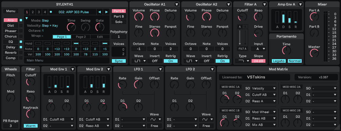Image resolution: width=341 pixels, height=131 pixels.
Task: Click the Mixer Part A knob
Action: (314, 17)
